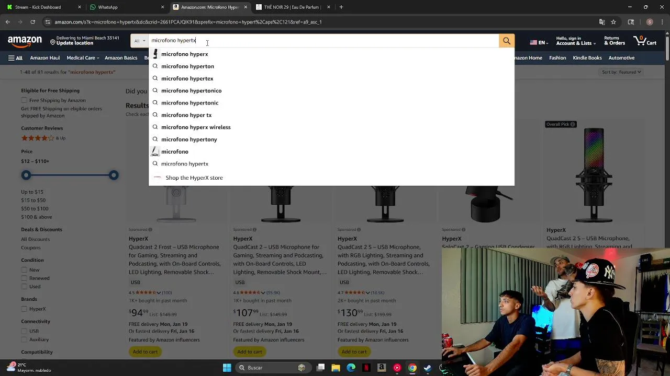The width and height of the screenshot is (670, 376).
Task: Click in the Amazon search input field
Action: [x=323, y=41]
